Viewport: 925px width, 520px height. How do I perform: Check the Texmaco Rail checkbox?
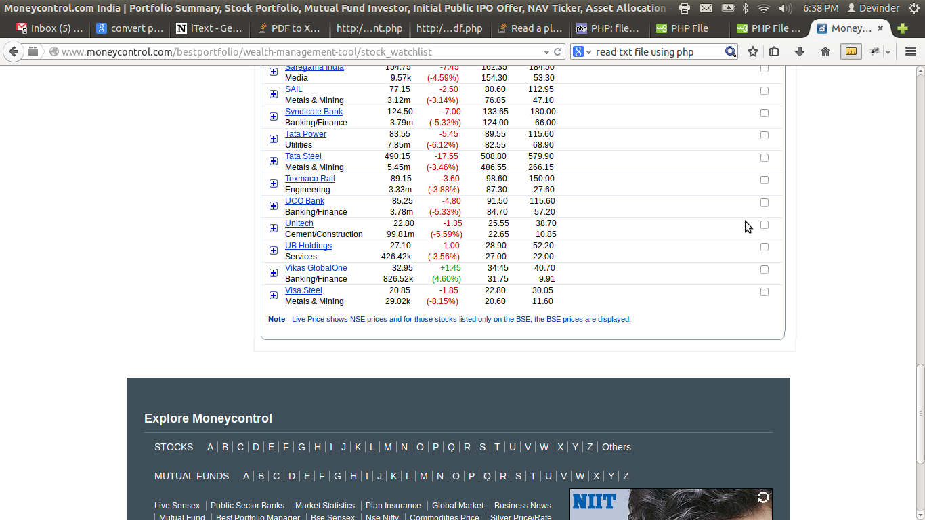765,180
